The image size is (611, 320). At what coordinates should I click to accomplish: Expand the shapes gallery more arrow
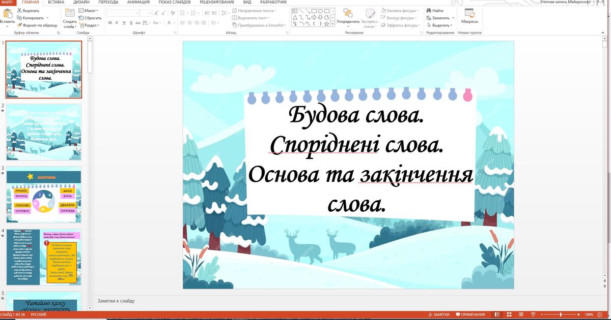pyautogui.click(x=332, y=23)
